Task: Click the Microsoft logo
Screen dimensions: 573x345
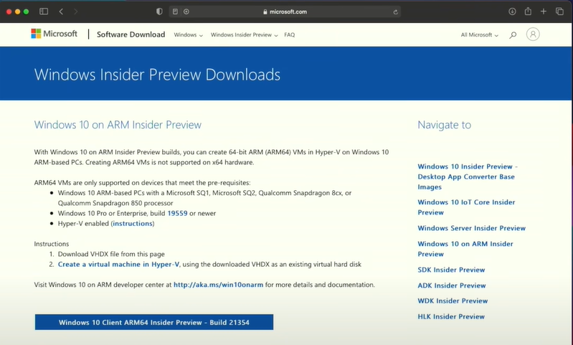Action: click(x=54, y=34)
